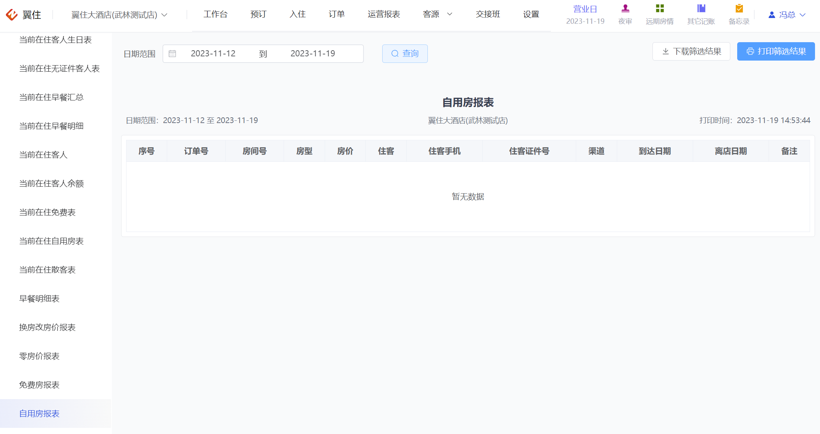Open the 入住 menu
The height and width of the screenshot is (434, 820).
point(297,14)
